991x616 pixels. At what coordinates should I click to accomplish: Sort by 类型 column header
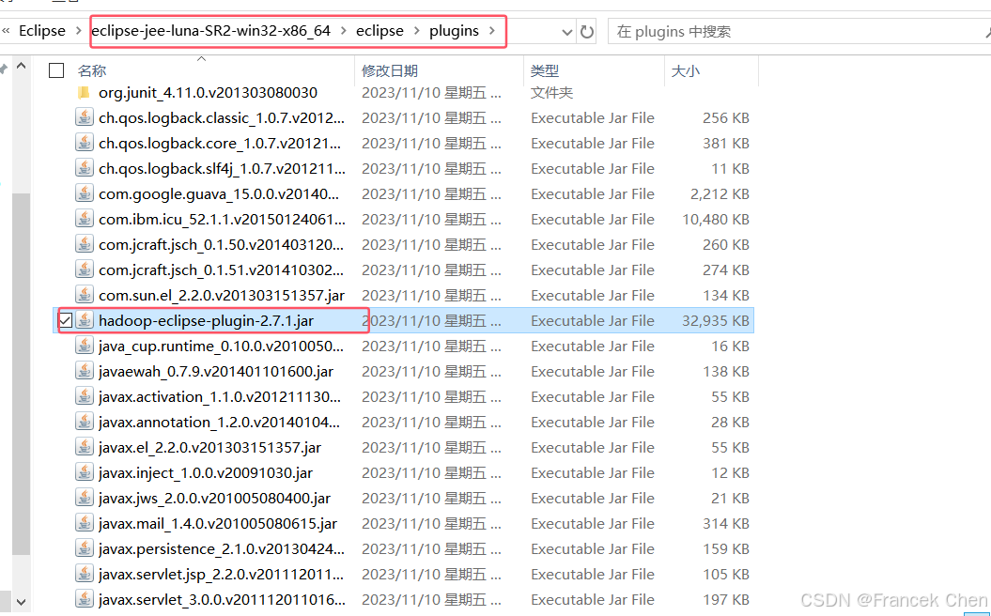(545, 70)
